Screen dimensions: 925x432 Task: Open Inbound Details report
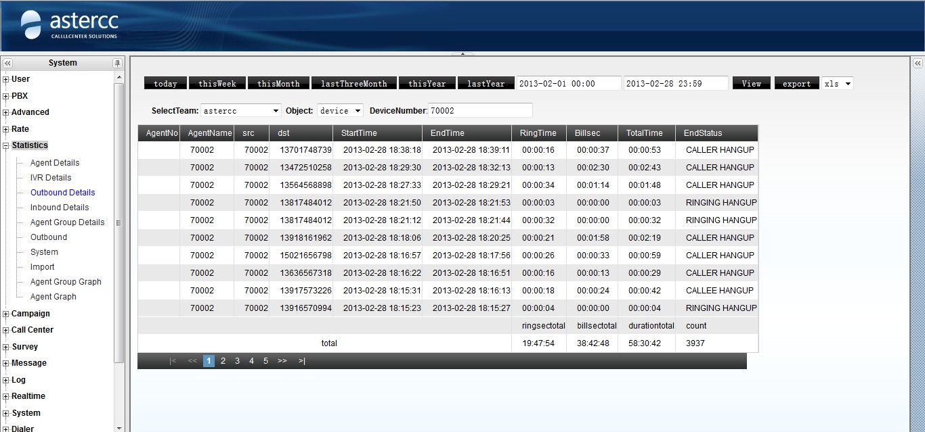pyautogui.click(x=60, y=208)
